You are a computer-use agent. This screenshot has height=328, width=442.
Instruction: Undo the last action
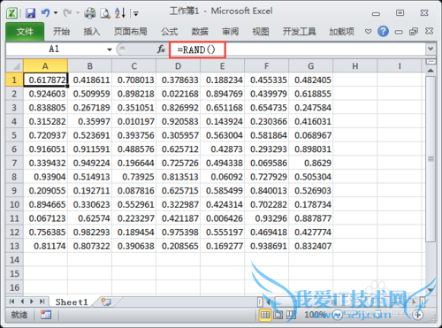point(45,12)
